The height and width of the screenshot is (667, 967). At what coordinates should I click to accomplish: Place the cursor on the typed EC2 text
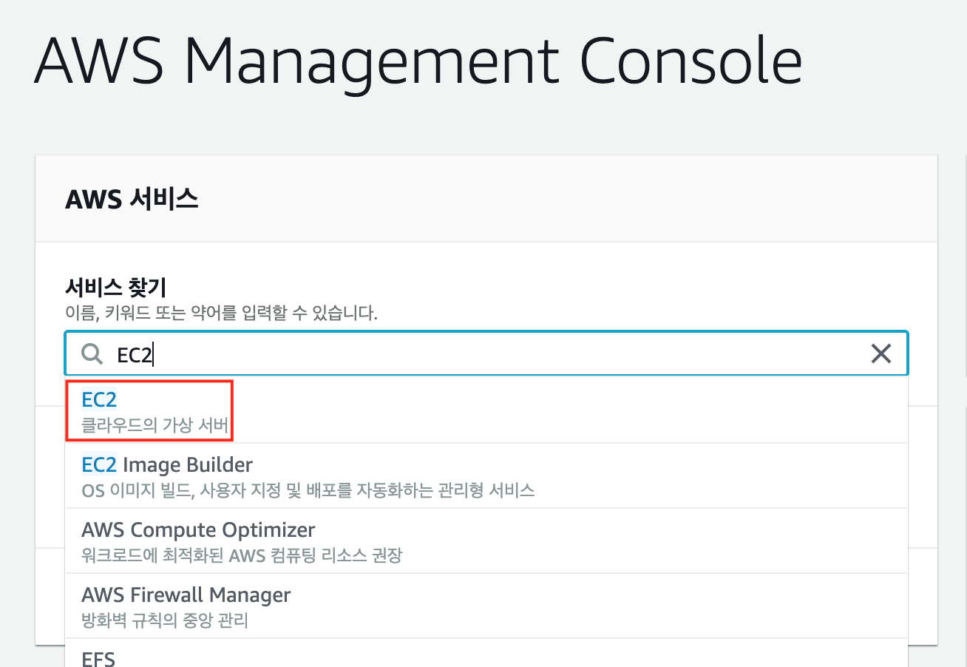pyautogui.click(x=134, y=355)
